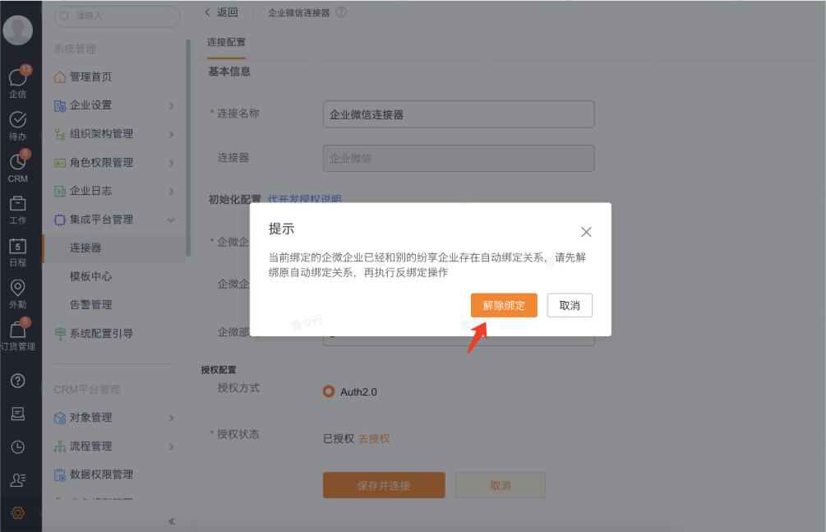
Task: Switch to 连接配置 tab
Action: tap(226, 42)
